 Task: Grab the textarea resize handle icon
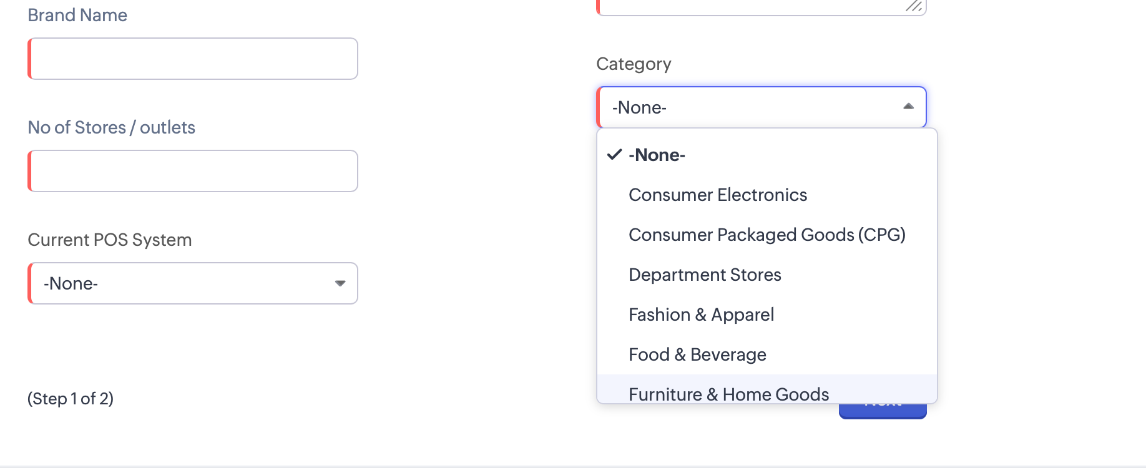click(x=914, y=6)
